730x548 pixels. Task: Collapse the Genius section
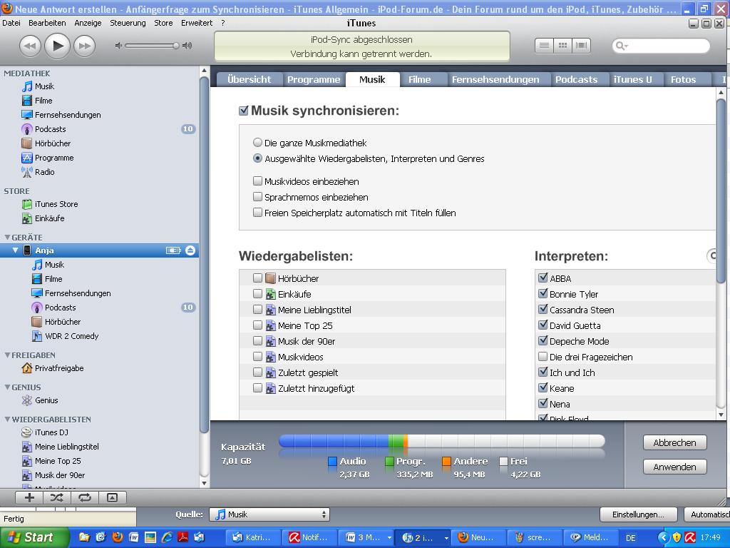click(7, 387)
